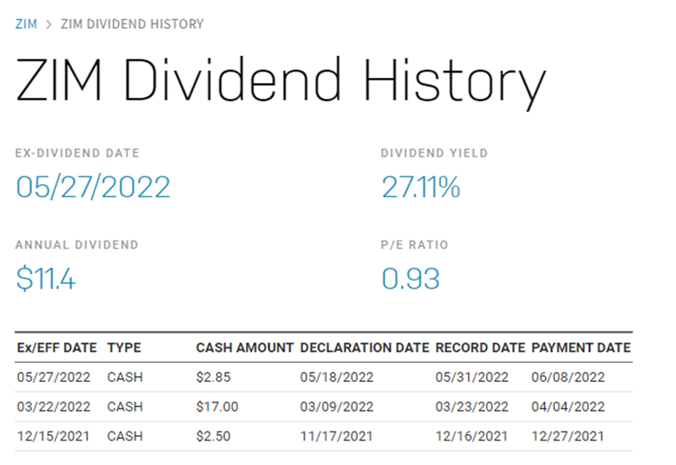Select the P/E RATIO label
The image size is (676, 465).
(414, 245)
